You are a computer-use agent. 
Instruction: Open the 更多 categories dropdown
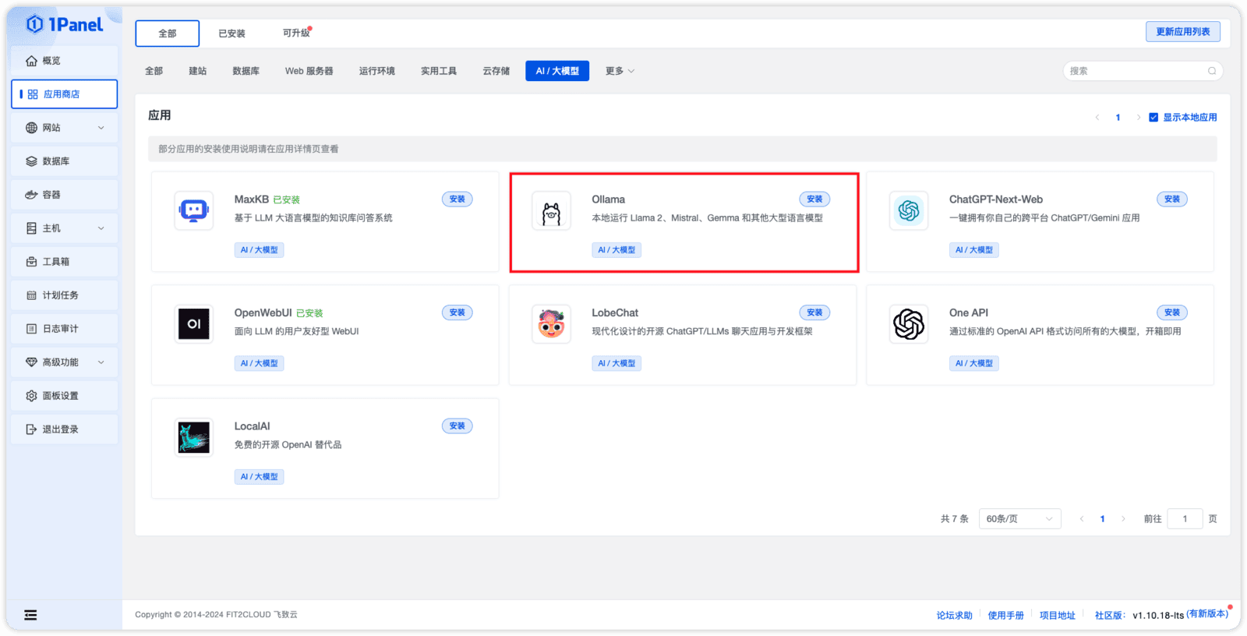pos(620,71)
